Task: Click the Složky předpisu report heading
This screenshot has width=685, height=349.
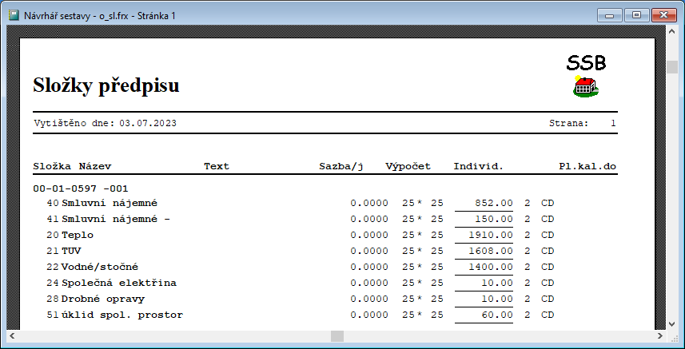Action: (106, 85)
